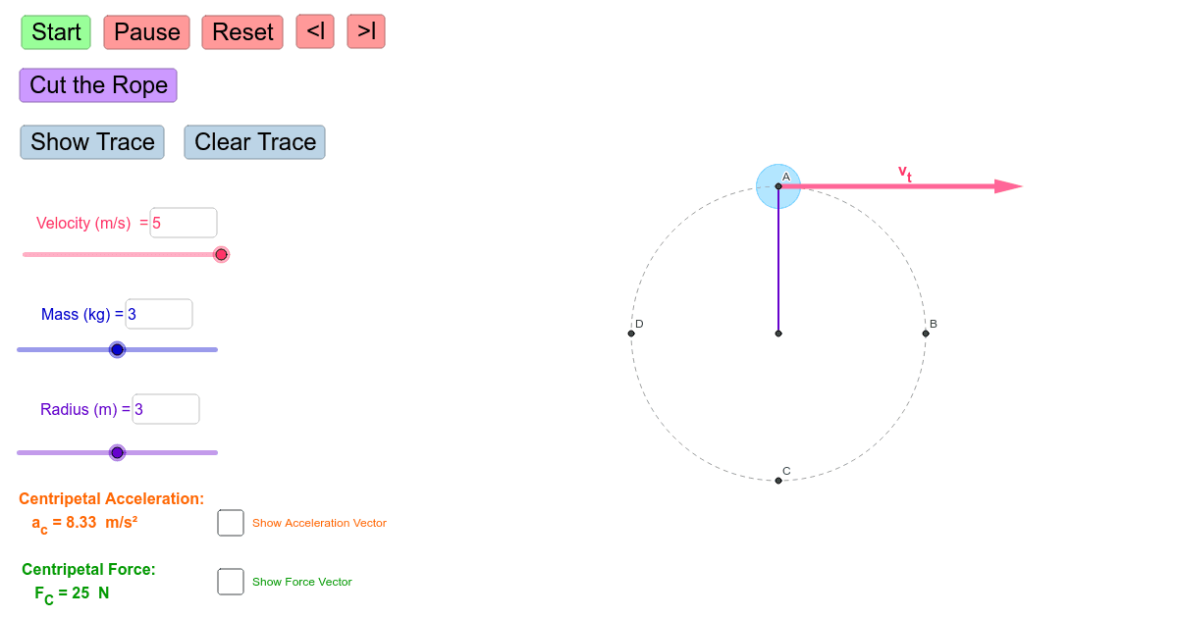Clear the trace

pyautogui.click(x=255, y=142)
